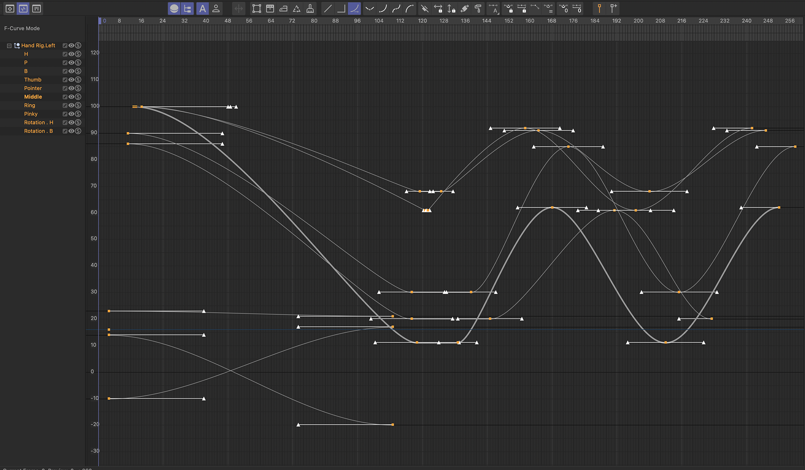Viewport: 805px width, 470px height.
Task: Toggle the letter A toolbar icon
Action: coord(203,8)
